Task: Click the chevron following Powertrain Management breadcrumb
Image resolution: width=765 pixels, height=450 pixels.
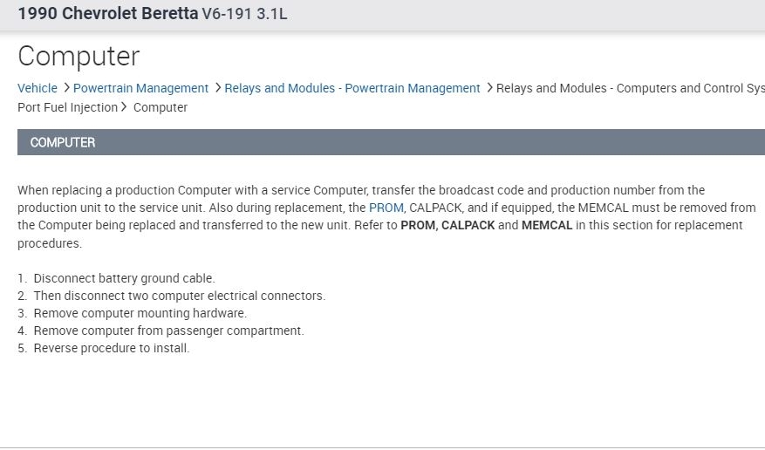Action: point(218,87)
